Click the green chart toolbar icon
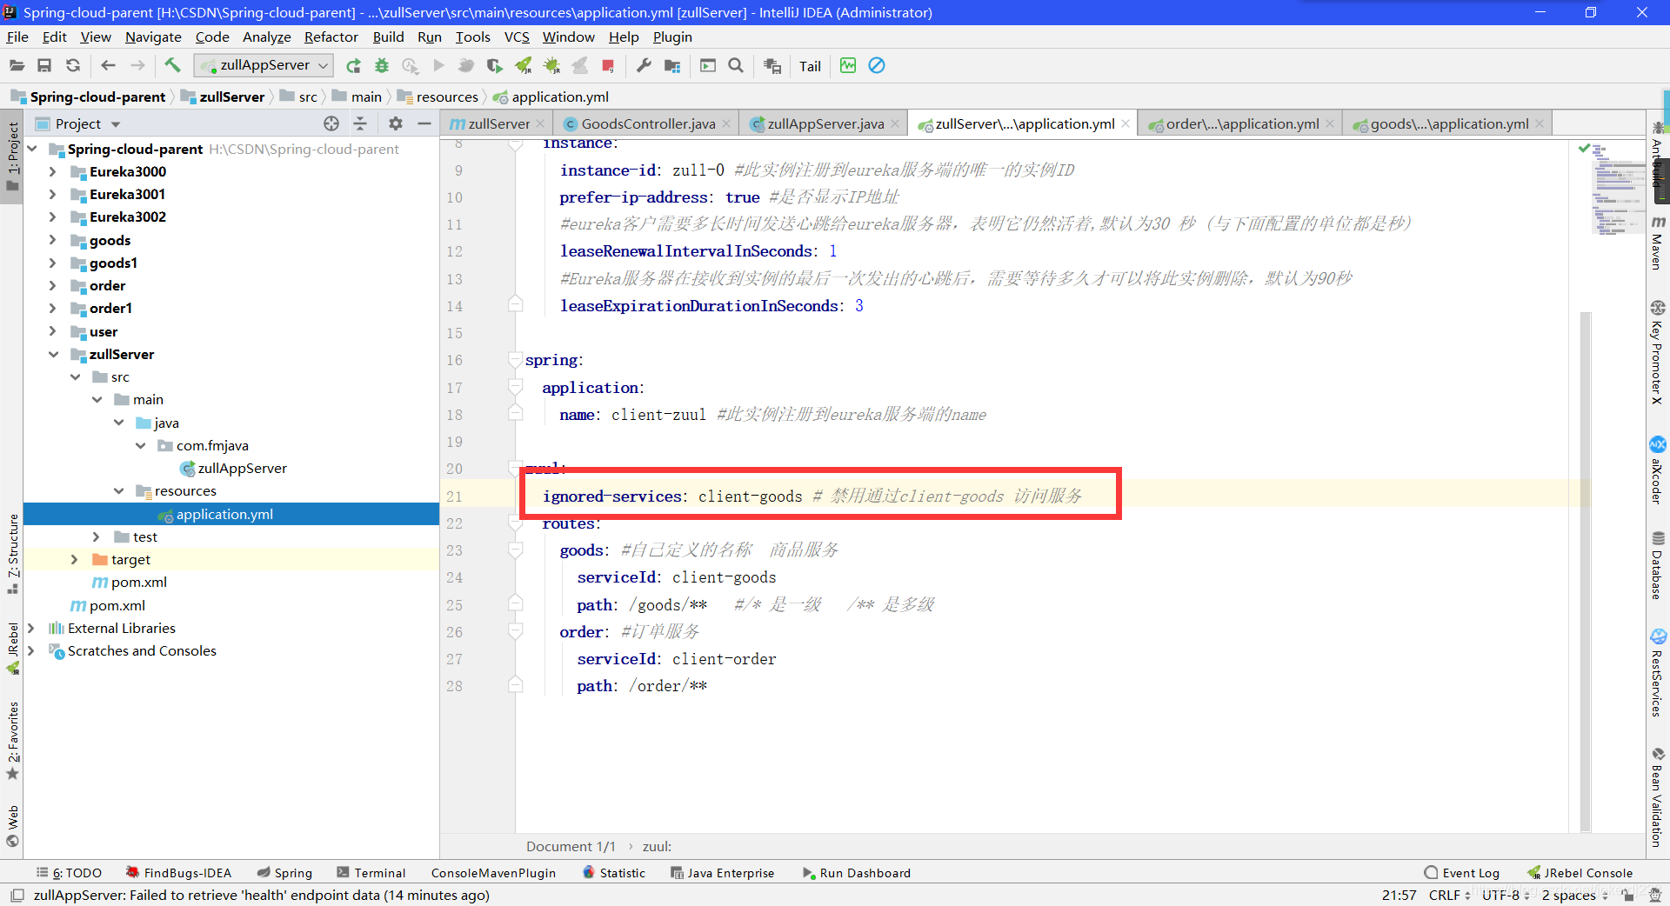This screenshot has height=906, width=1670. tap(848, 65)
